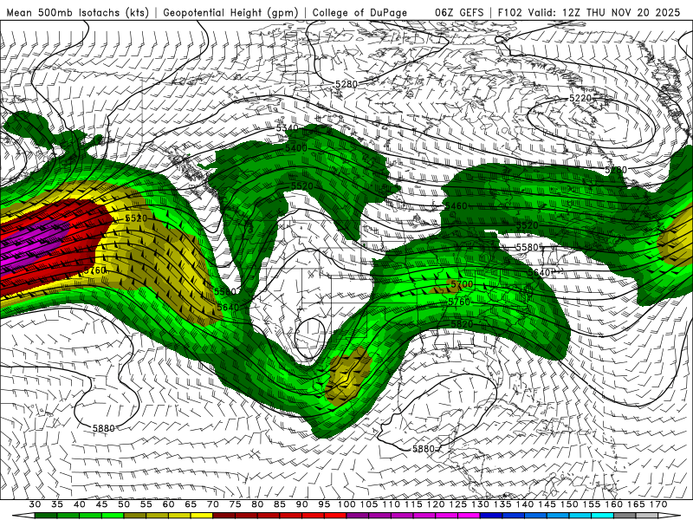The image size is (693, 520).
Task: Click the 'F102' forecast hour label
Action: 510,12
